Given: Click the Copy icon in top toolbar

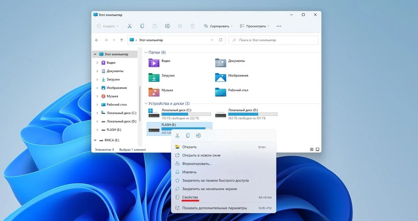Looking at the screenshot, I should pyautogui.click(x=142, y=26).
